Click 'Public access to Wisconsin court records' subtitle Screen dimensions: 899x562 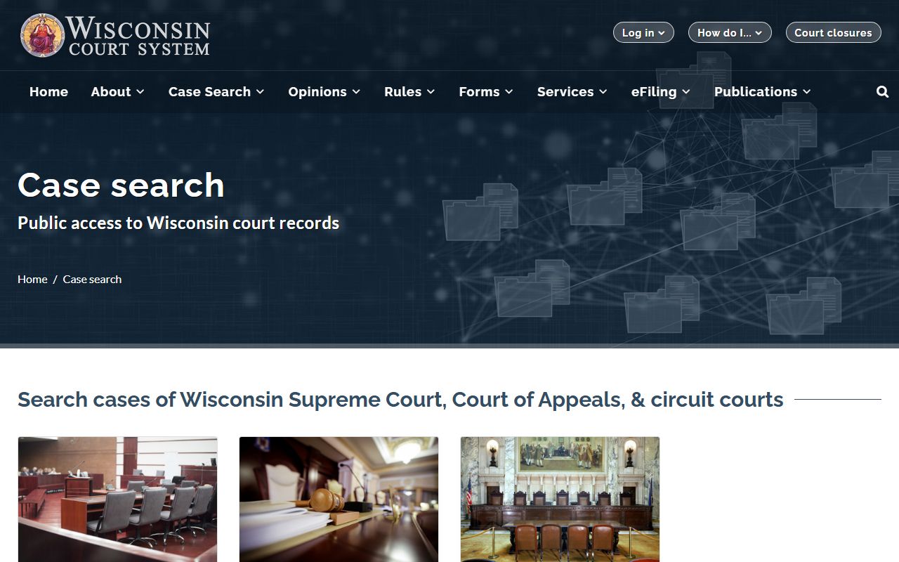coord(178,223)
